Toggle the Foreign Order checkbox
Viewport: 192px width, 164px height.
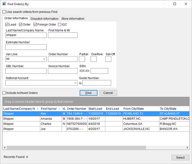pos(35,25)
